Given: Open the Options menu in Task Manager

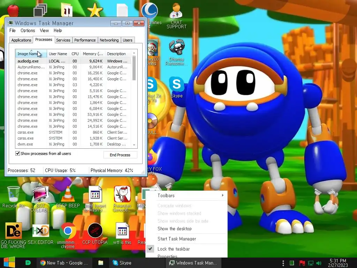Looking at the screenshot, I should click(x=28, y=30).
